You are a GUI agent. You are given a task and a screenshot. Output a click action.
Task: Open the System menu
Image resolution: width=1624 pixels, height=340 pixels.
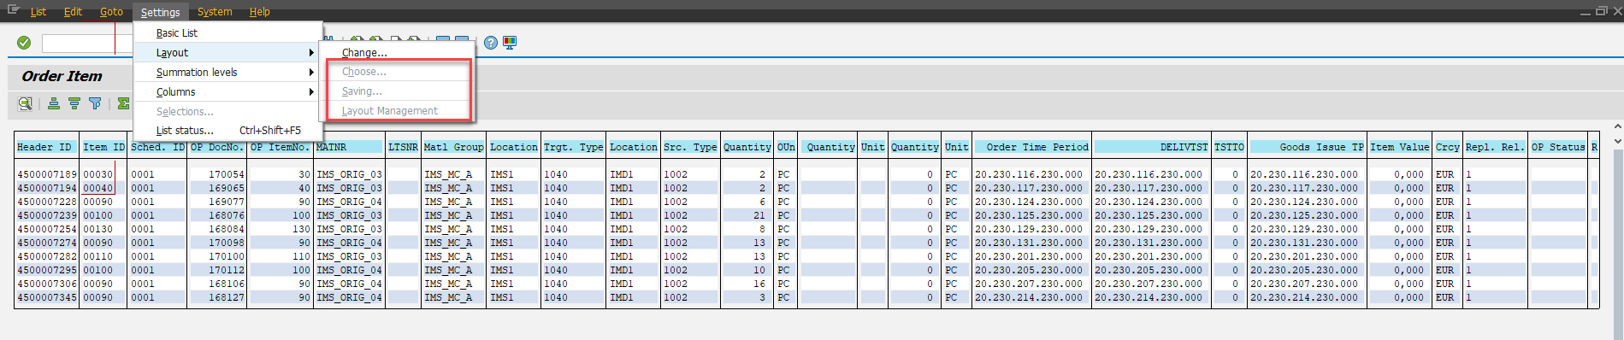click(215, 12)
